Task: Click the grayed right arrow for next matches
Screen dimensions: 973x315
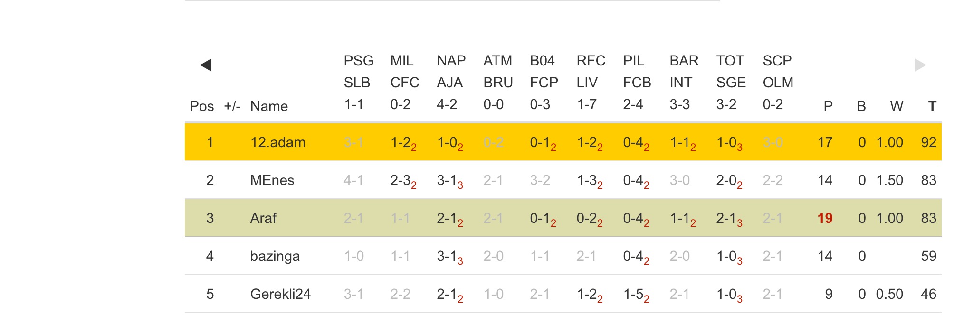Action: [x=920, y=65]
